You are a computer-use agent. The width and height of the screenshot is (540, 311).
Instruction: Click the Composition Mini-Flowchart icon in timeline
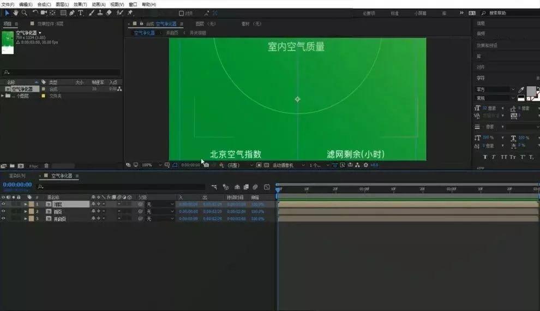click(x=214, y=187)
